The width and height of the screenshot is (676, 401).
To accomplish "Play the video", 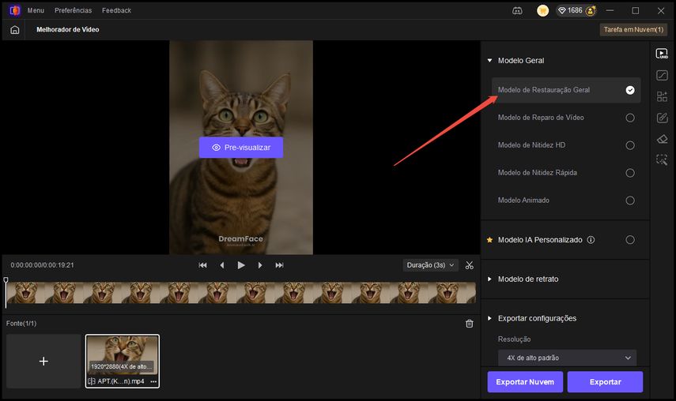I will coord(241,265).
